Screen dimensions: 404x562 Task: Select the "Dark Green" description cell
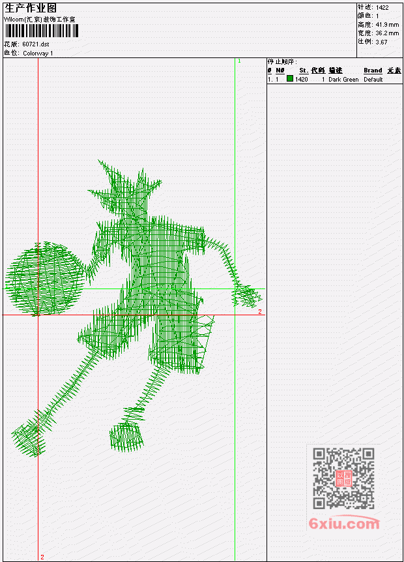[343, 79]
